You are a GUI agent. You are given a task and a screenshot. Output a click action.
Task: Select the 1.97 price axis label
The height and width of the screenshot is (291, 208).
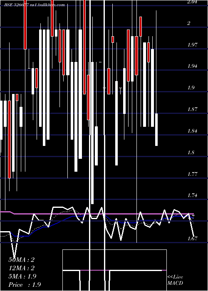tap(192, 45)
